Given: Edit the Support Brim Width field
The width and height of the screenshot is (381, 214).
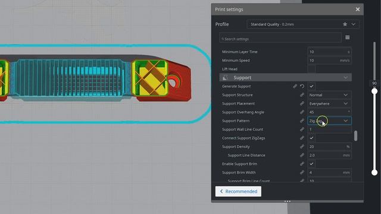Looking at the screenshot, I should 329,172.
